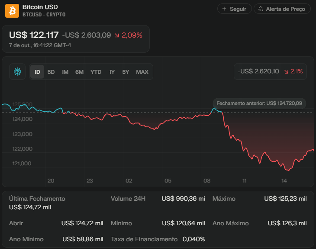Select the 5Y time range
316x249 pixels.
pyautogui.click(x=126, y=72)
